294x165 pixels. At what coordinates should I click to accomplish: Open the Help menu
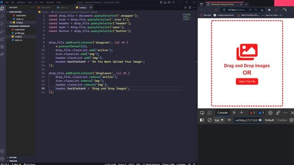click(x=58, y=2)
